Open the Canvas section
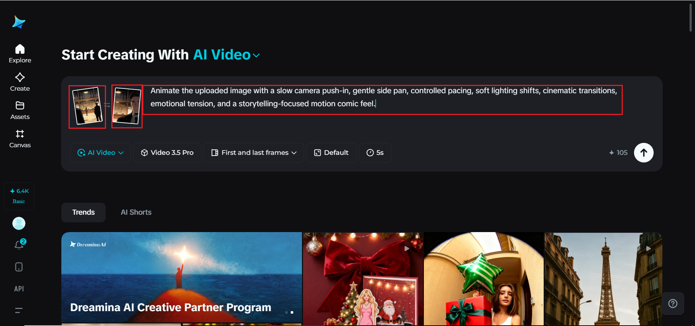The width and height of the screenshot is (695, 326). coord(20,139)
